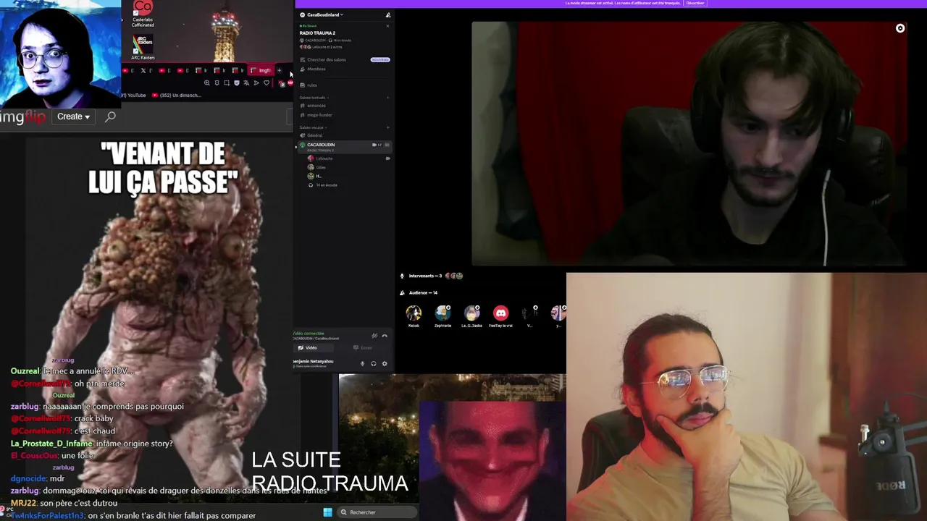
Task: Click the Écran screen share button
Action: tap(362, 347)
